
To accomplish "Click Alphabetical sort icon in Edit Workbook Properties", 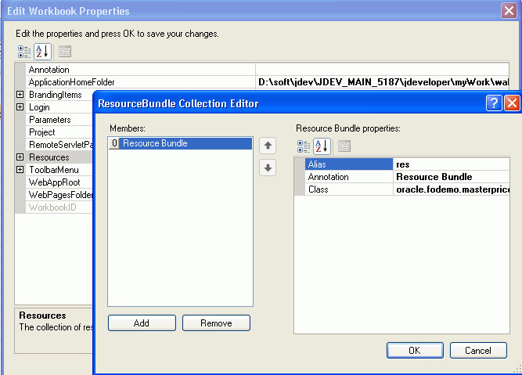I will pos(42,52).
